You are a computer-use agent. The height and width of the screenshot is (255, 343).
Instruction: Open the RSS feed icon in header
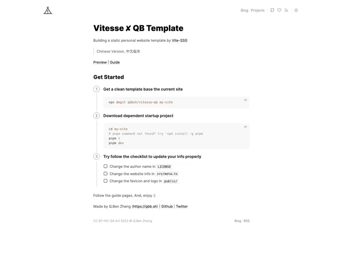(x=286, y=10)
